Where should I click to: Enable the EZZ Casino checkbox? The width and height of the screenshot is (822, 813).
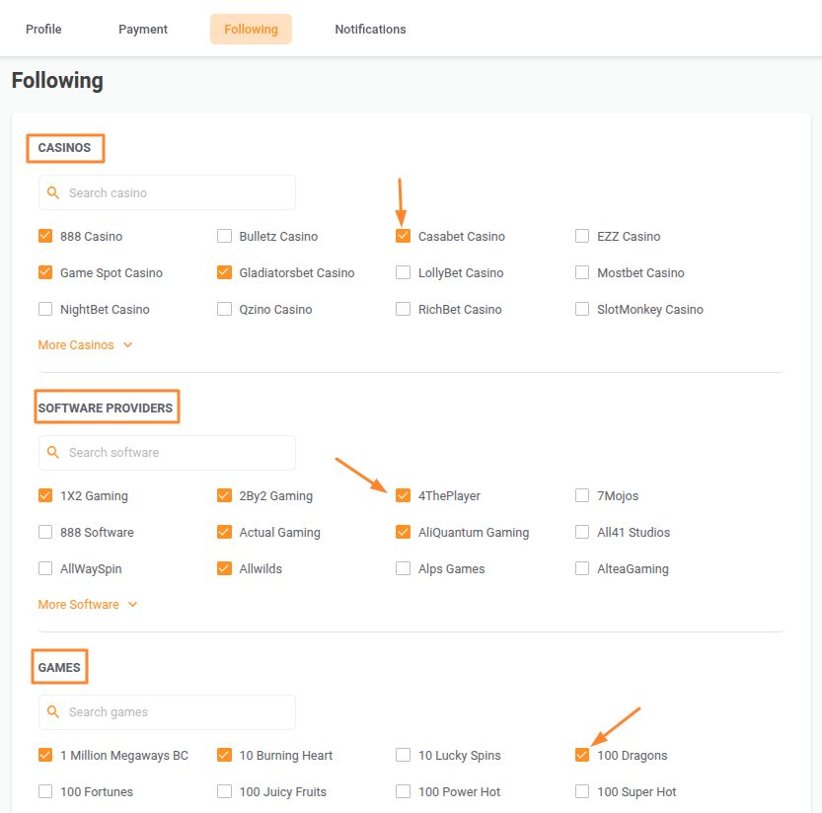click(x=582, y=236)
